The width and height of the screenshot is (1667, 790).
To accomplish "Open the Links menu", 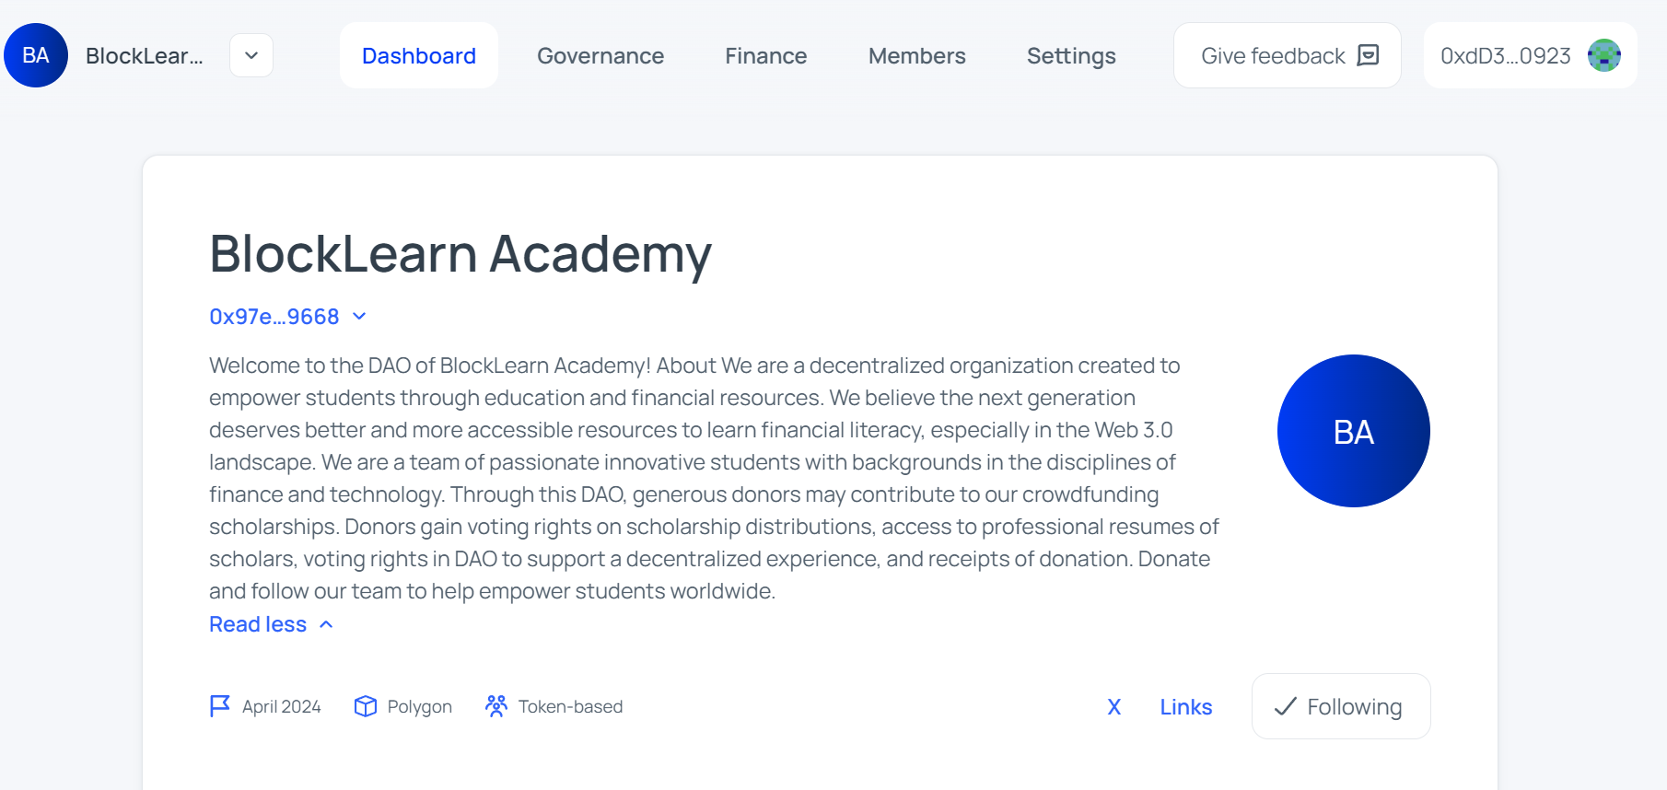I will point(1186,707).
